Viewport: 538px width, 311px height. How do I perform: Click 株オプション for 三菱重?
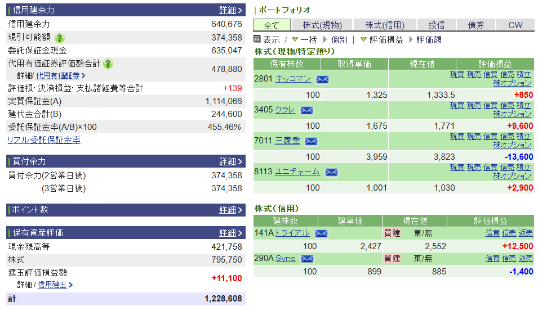(x=512, y=145)
